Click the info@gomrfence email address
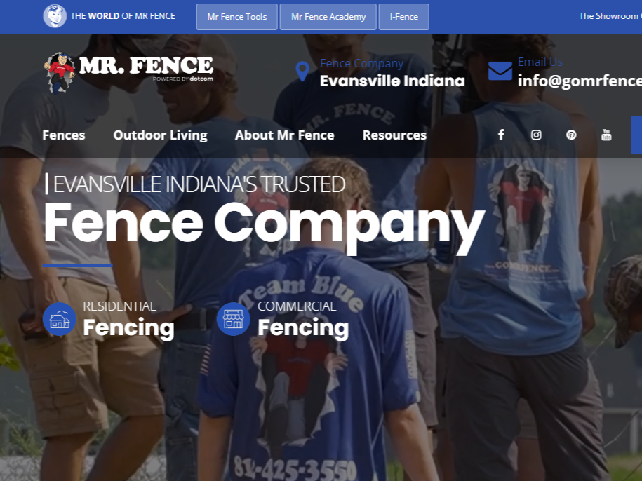The width and height of the screenshot is (642, 481). [580, 81]
